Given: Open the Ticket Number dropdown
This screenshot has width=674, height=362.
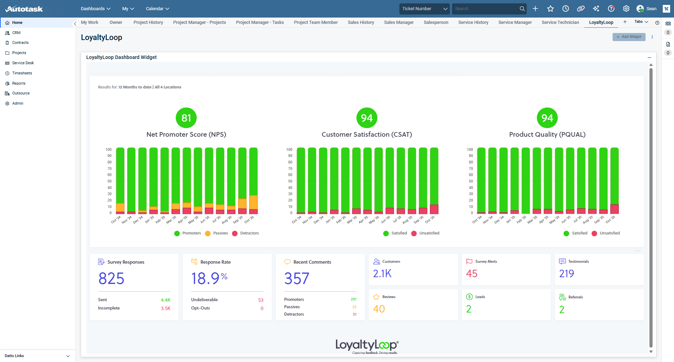Looking at the screenshot, I should (424, 9).
